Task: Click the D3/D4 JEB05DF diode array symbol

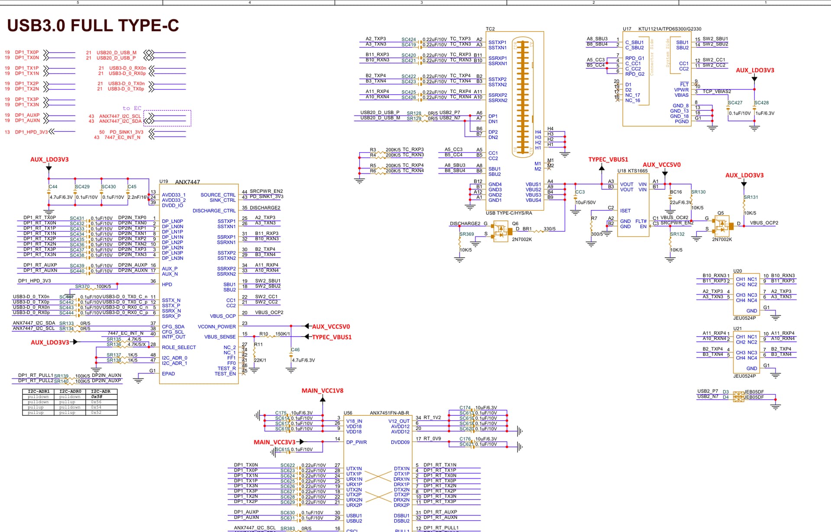Action: pyautogui.click(x=738, y=396)
